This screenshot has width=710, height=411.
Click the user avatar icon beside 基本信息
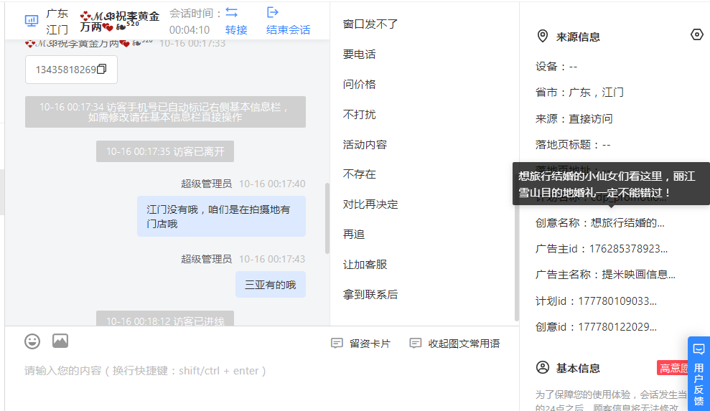click(x=543, y=367)
